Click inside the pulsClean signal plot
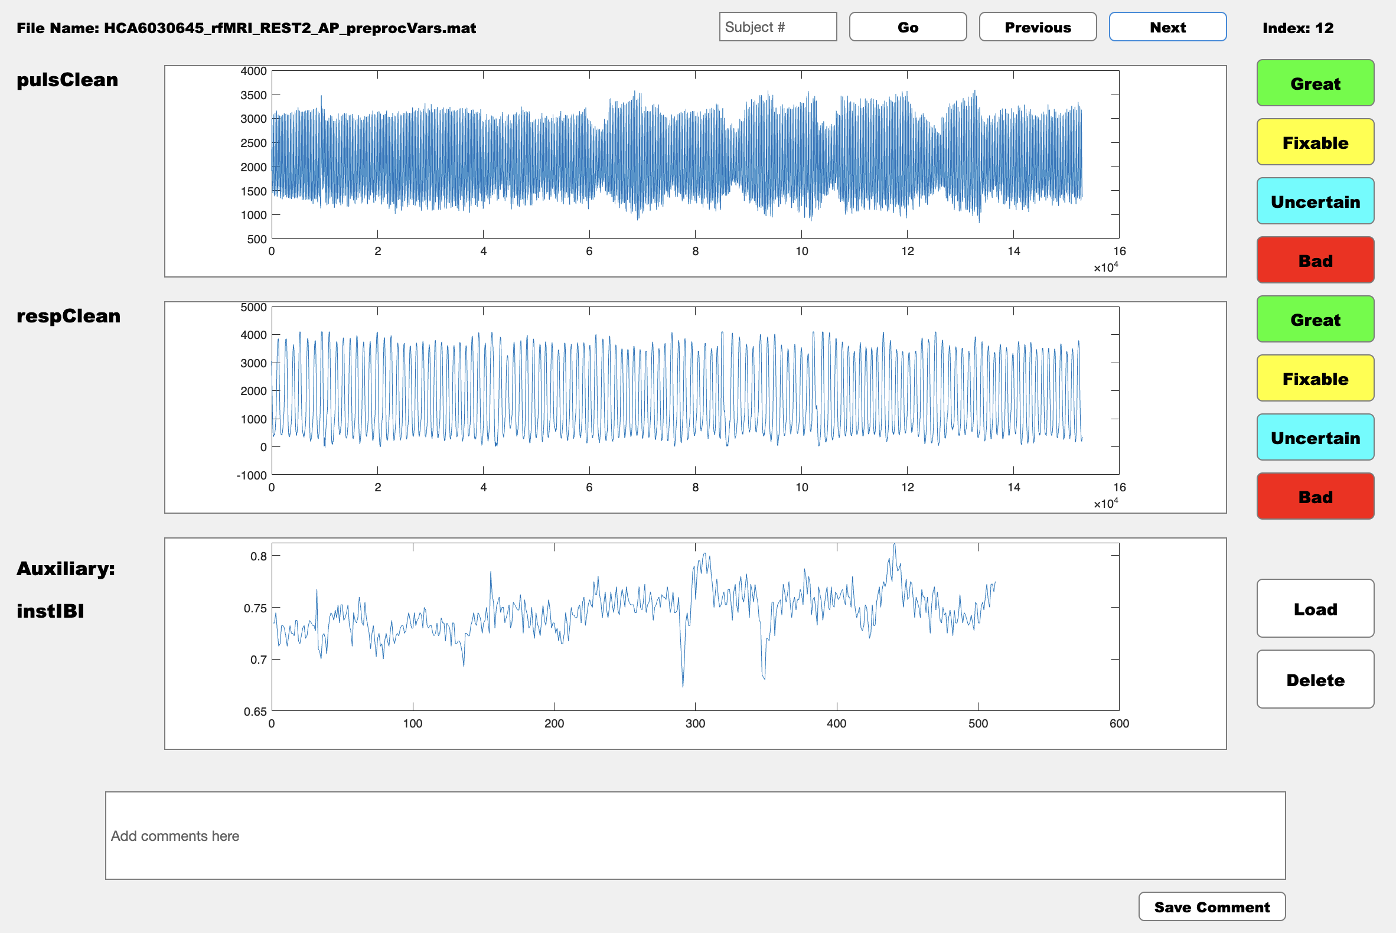This screenshot has width=1396, height=933. [695, 155]
